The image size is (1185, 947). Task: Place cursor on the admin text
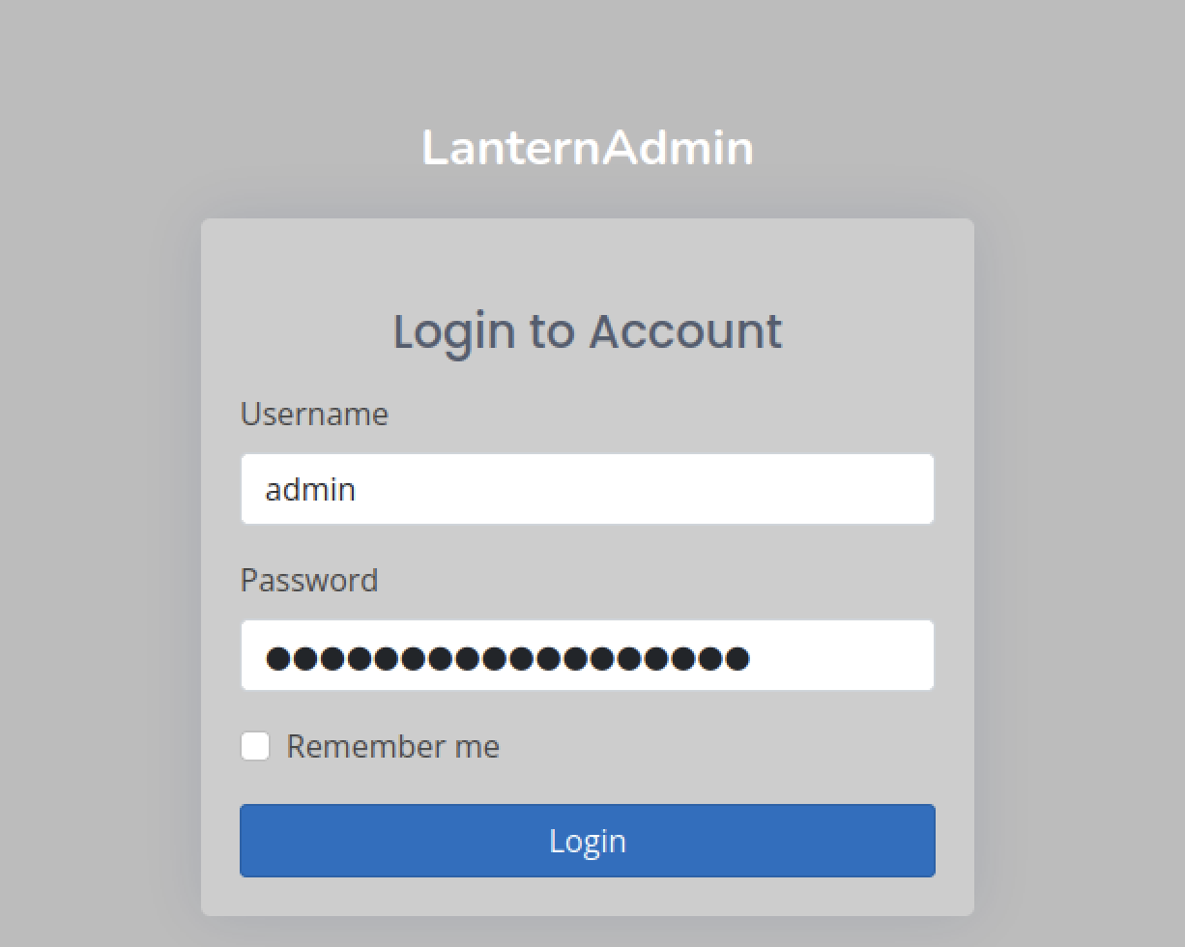(310, 489)
